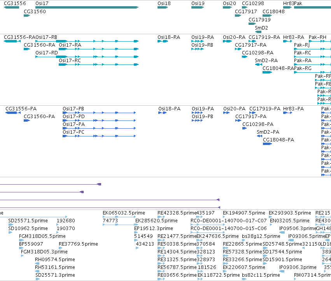Select transcript SmD2-RA
The height and width of the screenshot is (281, 331).
(266, 61)
